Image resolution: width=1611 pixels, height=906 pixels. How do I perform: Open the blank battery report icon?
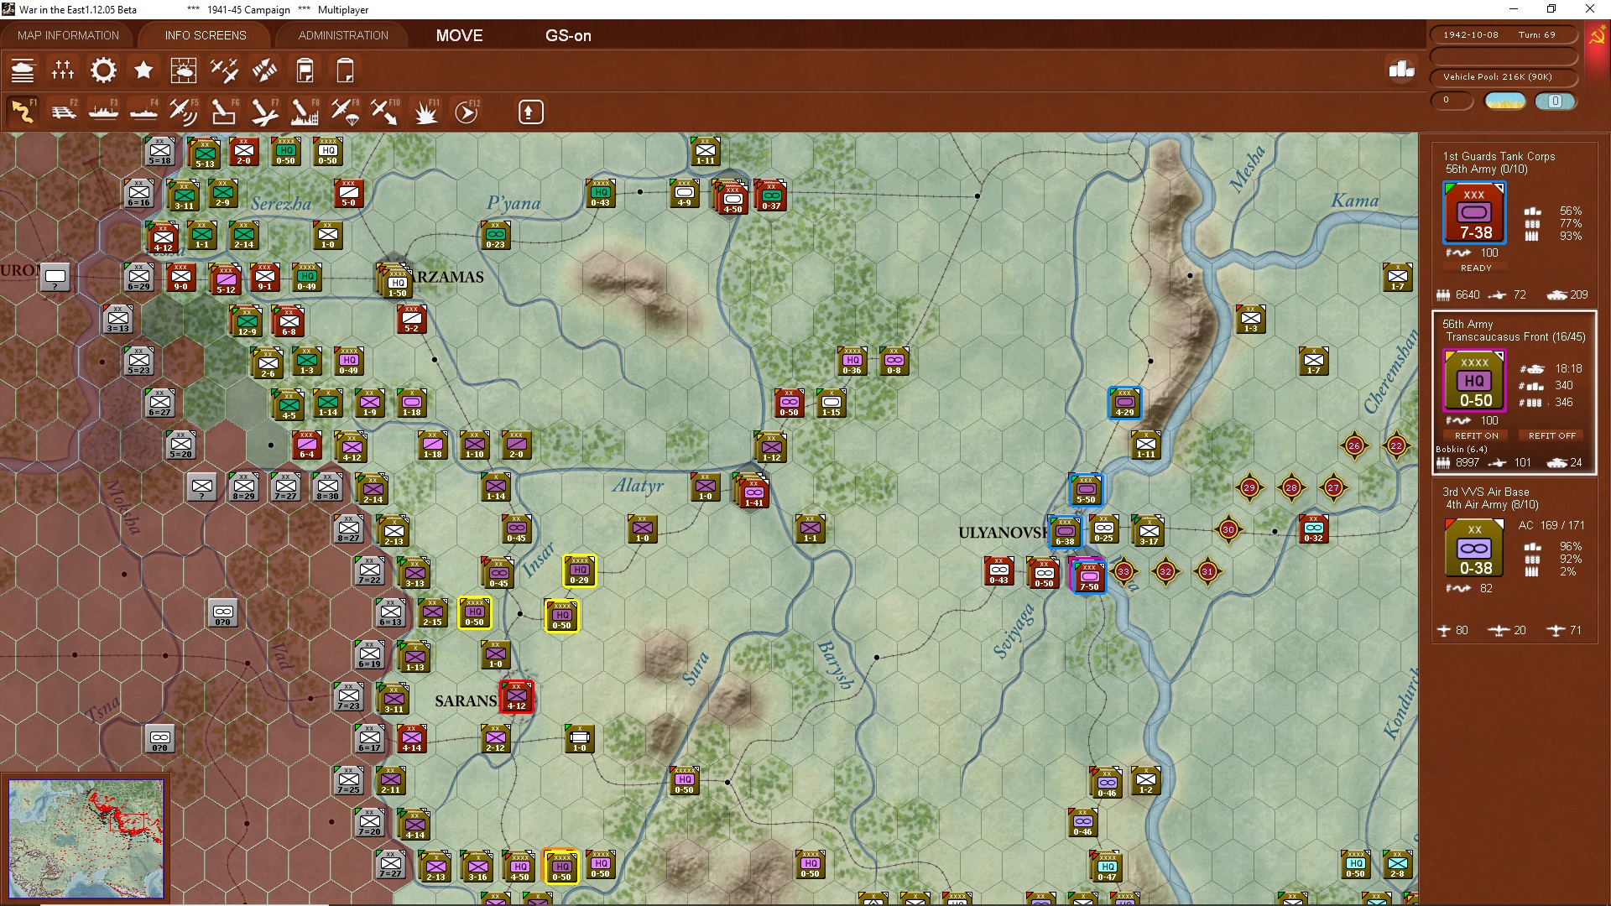click(345, 70)
